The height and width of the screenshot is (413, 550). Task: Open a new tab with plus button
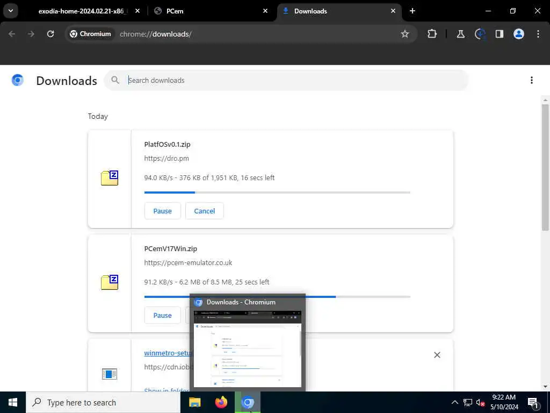412,11
